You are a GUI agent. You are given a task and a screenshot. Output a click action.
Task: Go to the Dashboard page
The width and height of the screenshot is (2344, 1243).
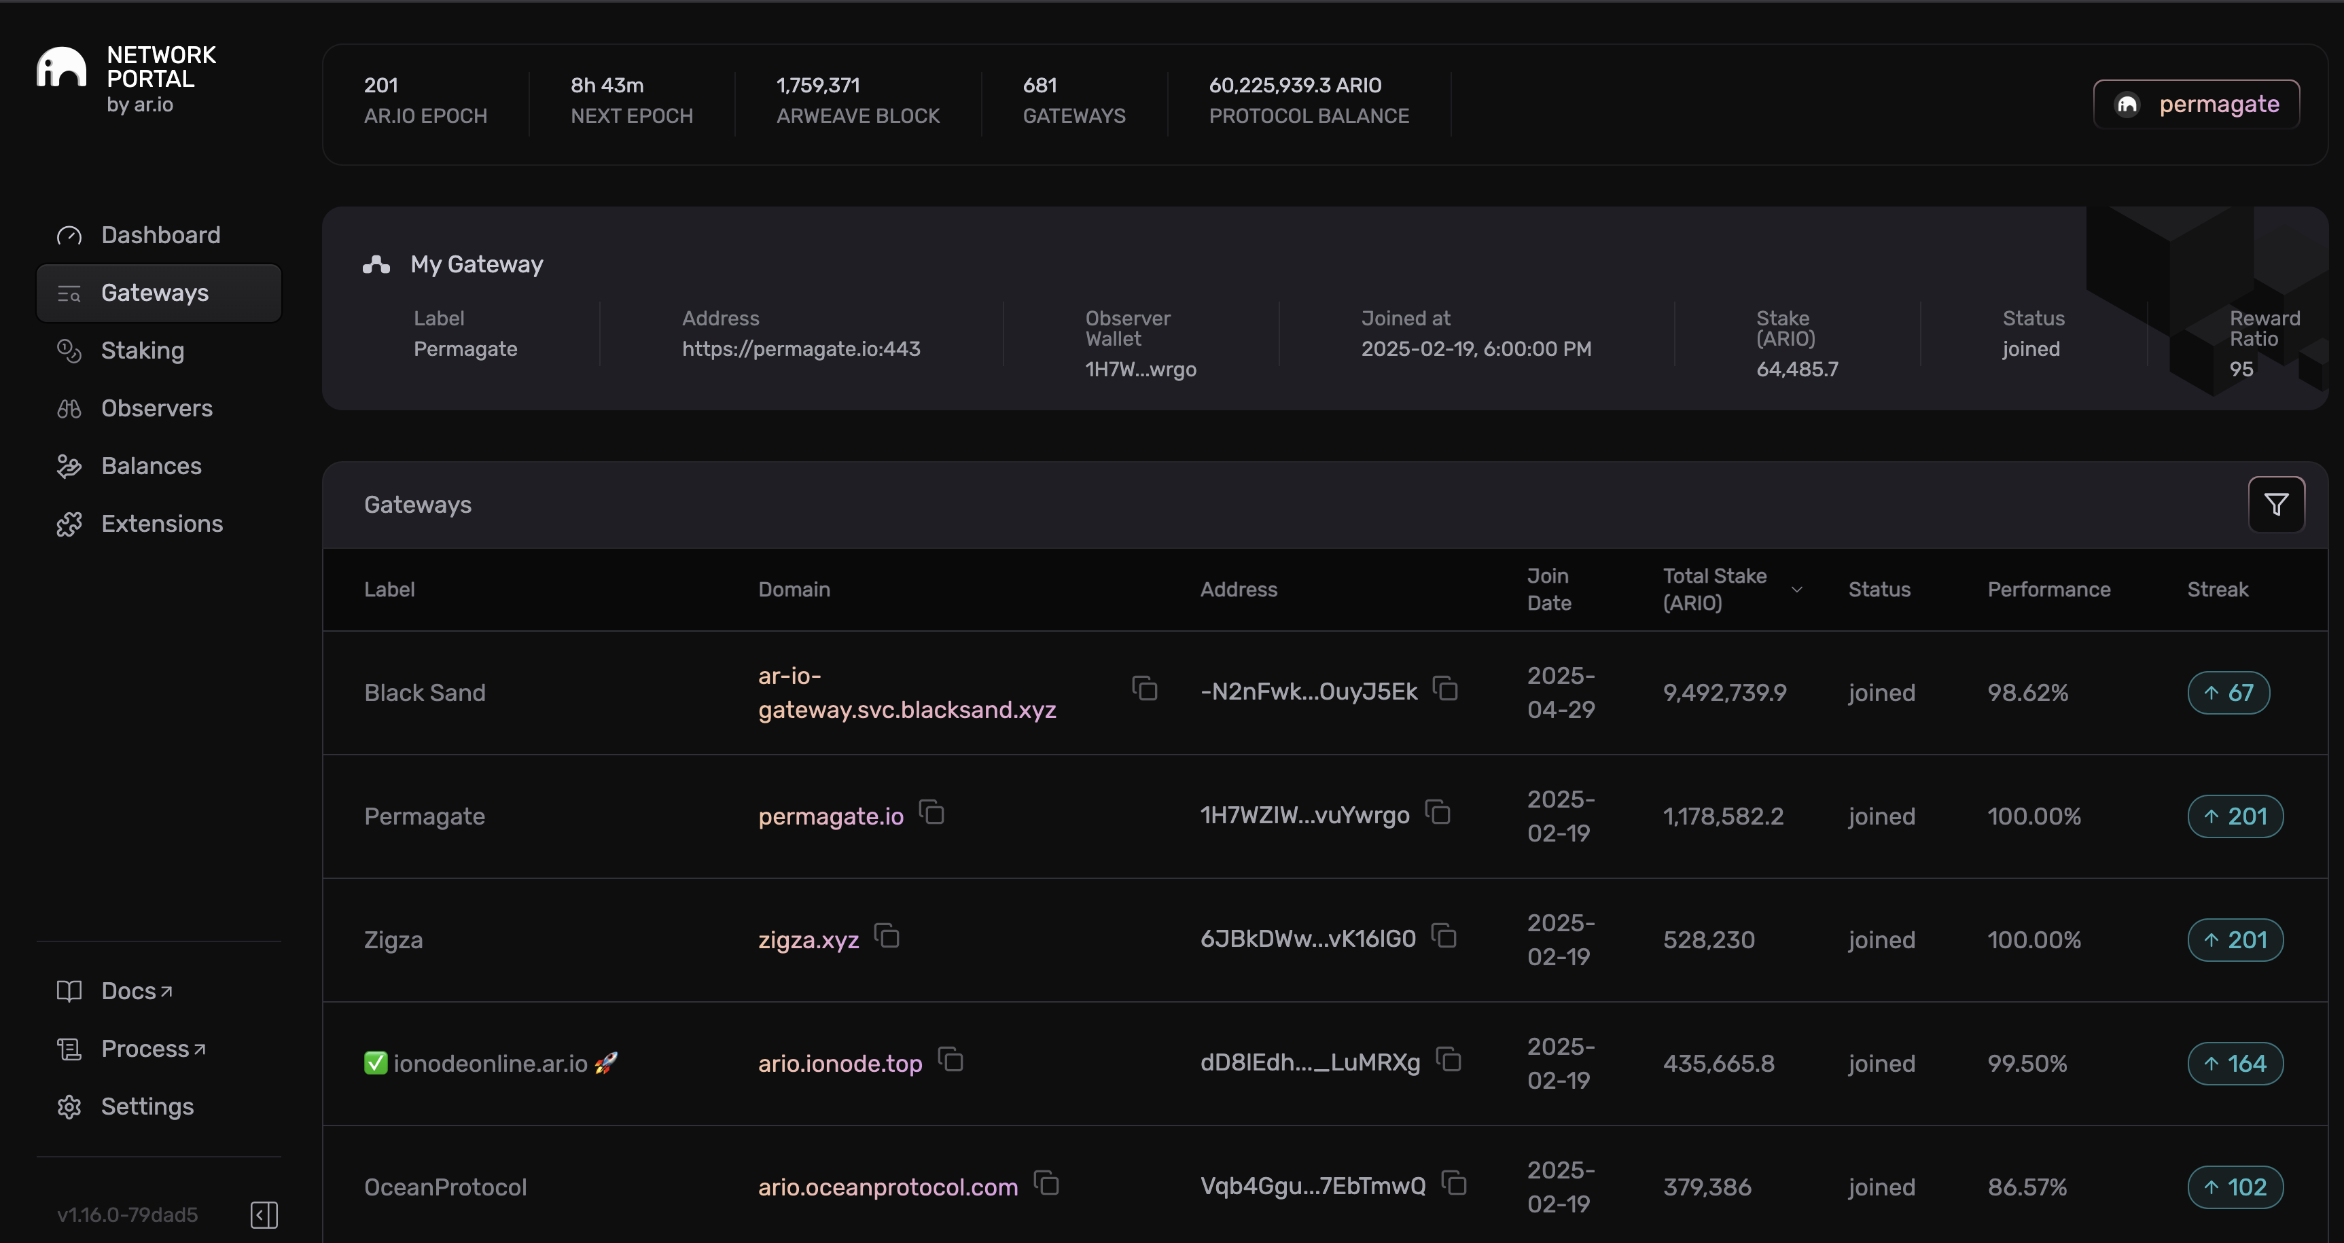(x=160, y=235)
